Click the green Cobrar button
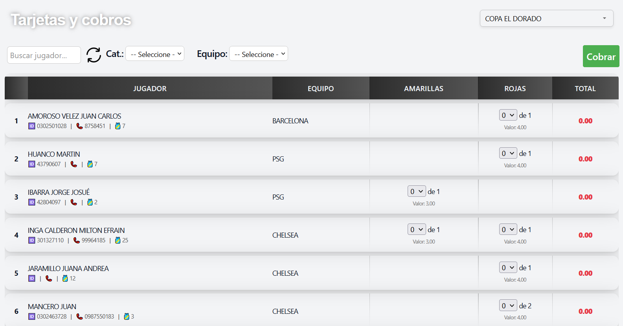 [601, 57]
